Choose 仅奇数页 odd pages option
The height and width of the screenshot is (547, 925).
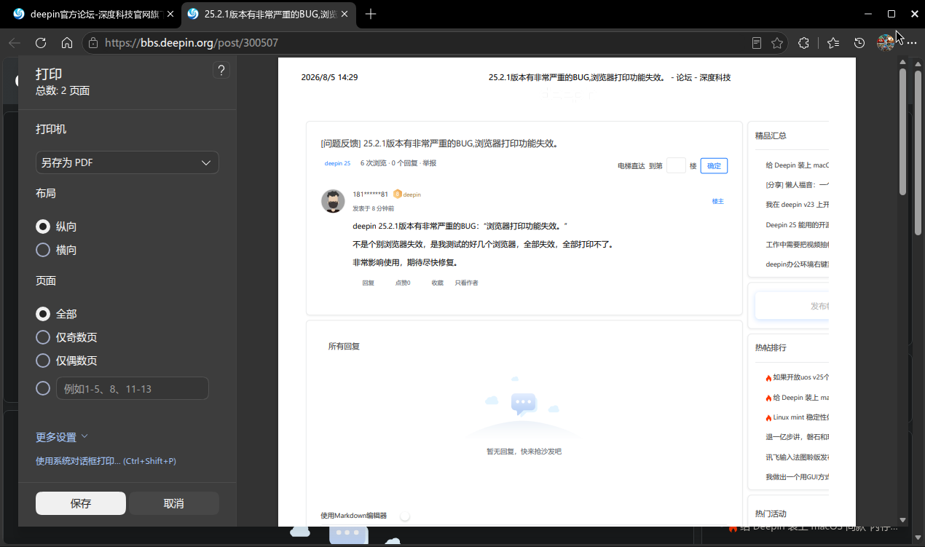[x=43, y=337]
